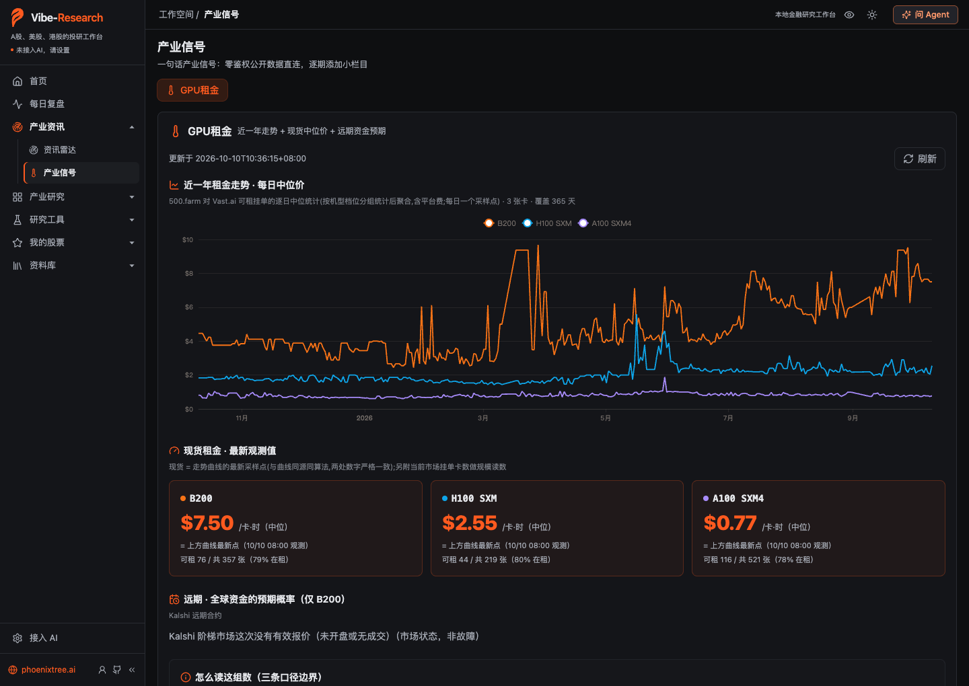This screenshot has width=969, height=686.
Task: Open 首页 in the sidebar
Action: [73, 81]
